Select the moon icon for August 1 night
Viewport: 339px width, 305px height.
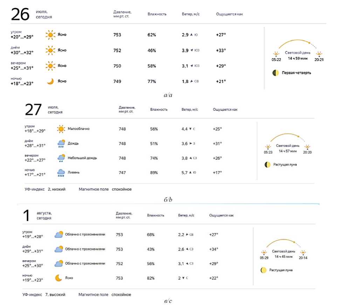pyautogui.click(x=58, y=278)
